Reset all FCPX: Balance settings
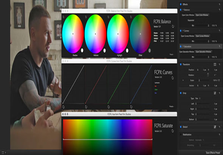 click(173, 26)
